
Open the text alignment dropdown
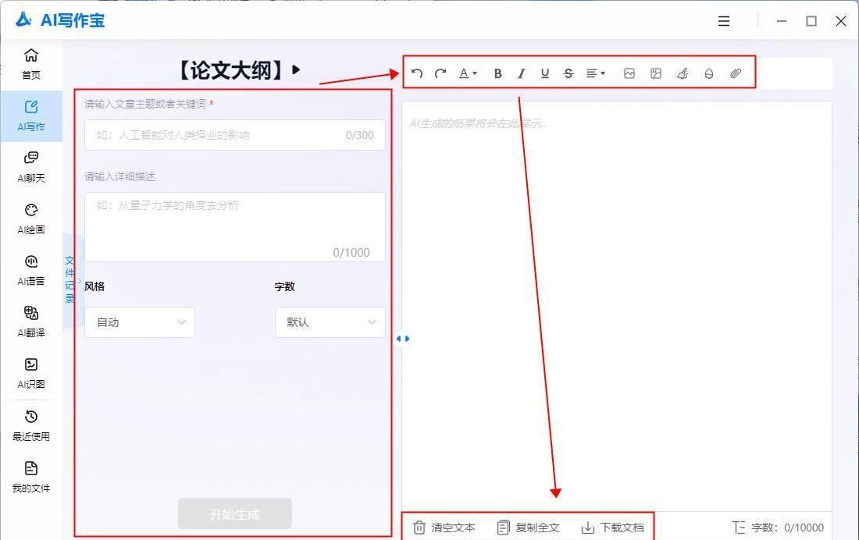click(x=596, y=73)
